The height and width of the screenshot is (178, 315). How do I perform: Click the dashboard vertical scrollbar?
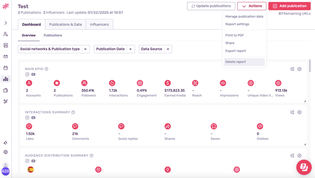pyautogui.click(x=310, y=65)
